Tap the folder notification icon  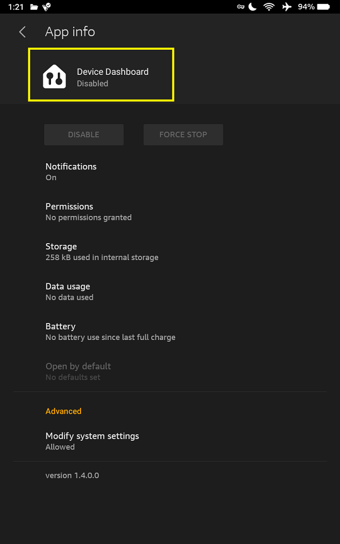coord(33,7)
